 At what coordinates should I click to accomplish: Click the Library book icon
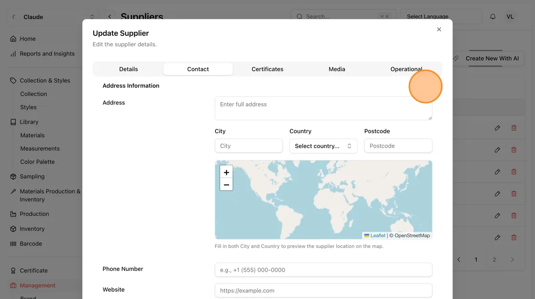13,122
